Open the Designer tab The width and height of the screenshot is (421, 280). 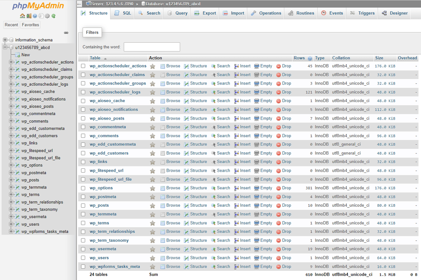[398, 13]
